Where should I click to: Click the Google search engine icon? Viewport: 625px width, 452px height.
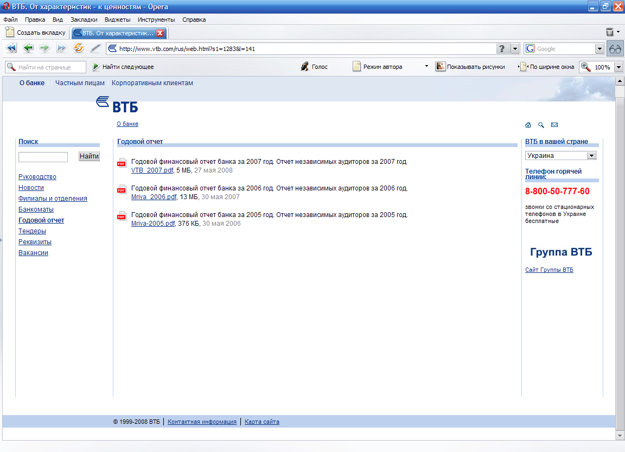[x=530, y=49]
